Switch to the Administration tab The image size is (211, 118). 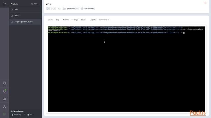tap(104, 20)
